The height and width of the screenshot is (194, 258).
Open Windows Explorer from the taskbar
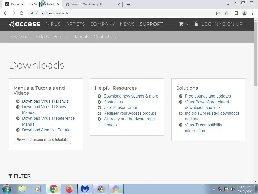[x=22, y=189]
